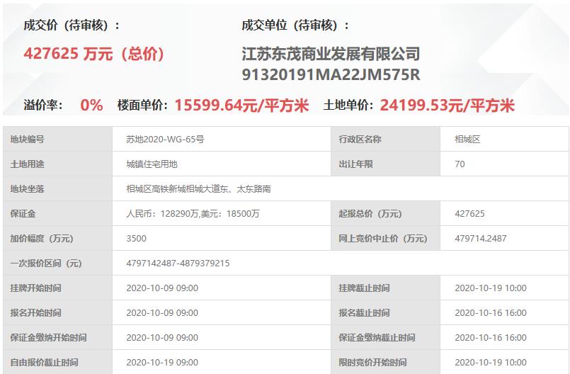The width and height of the screenshot is (570, 374).
Task: Click floor unit price 15599.64元/平方米
Action: tap(241, 106)
